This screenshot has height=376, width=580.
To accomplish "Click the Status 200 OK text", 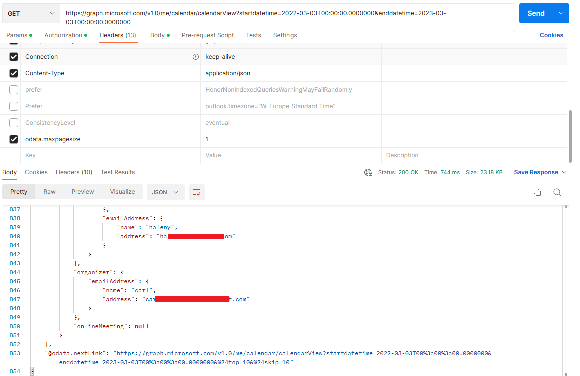I will coord(398,172).
